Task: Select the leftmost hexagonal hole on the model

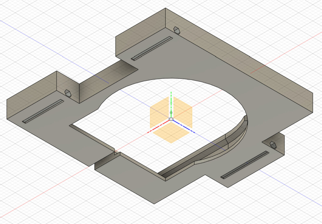Action: point(68,93)
